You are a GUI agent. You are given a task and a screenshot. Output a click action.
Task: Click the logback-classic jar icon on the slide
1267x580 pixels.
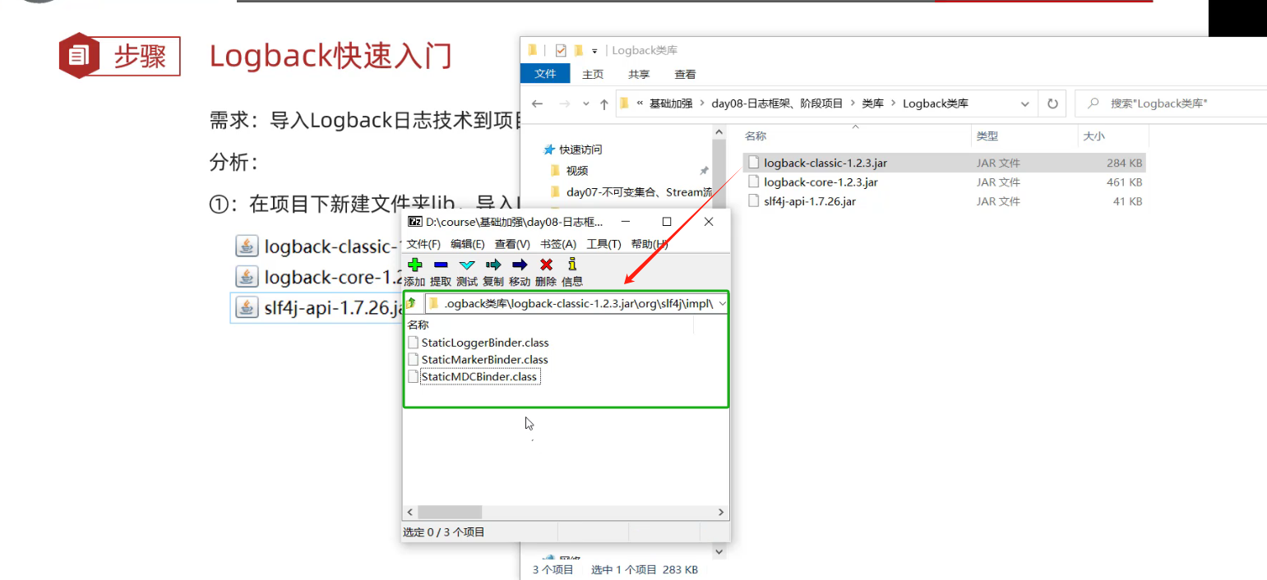coord(246,246)
